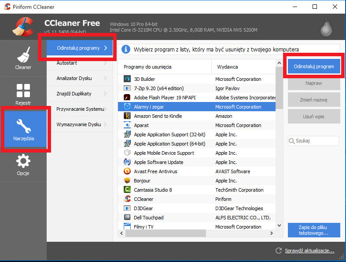Screen dimensions: 346x262
Task: Click the Dell Touchpad icon
Action: point(127,218)
